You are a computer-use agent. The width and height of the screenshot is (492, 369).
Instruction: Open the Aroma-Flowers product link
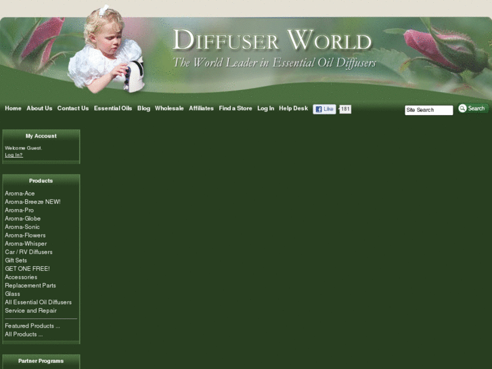[25, 235]
